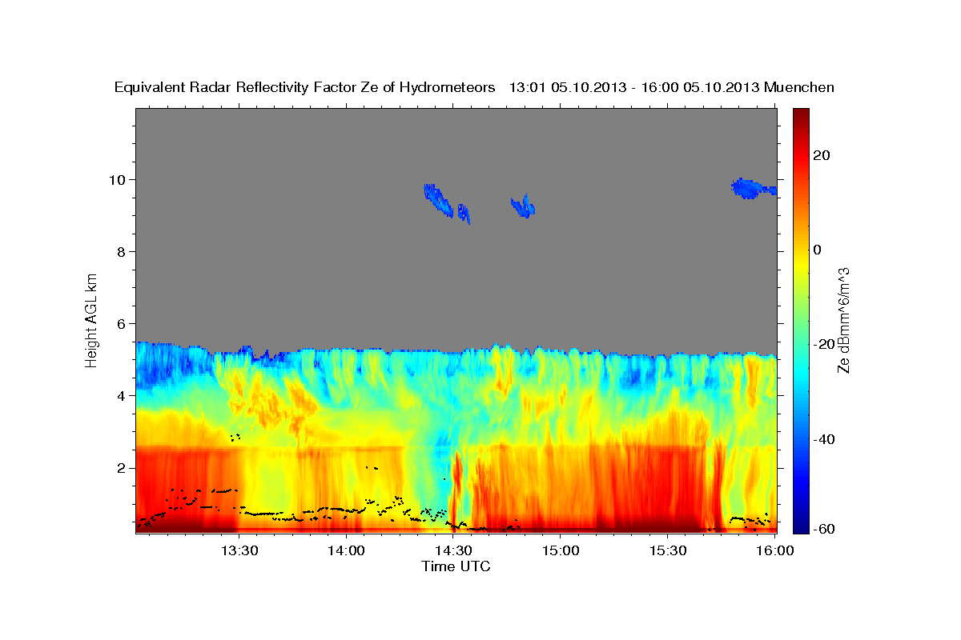Image resolution: width=961 pixels, height=640 pixels.
Task: Click the small blue echo near 14:50 at 9 km
Action: 523,206
